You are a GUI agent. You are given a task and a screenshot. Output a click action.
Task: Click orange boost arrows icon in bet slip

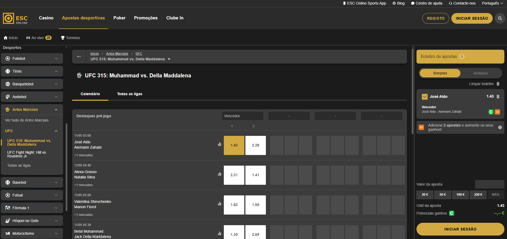point(497,112)
